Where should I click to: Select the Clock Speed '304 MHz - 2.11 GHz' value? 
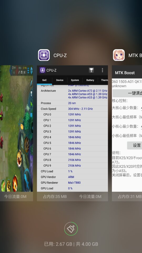click(80, 109)
